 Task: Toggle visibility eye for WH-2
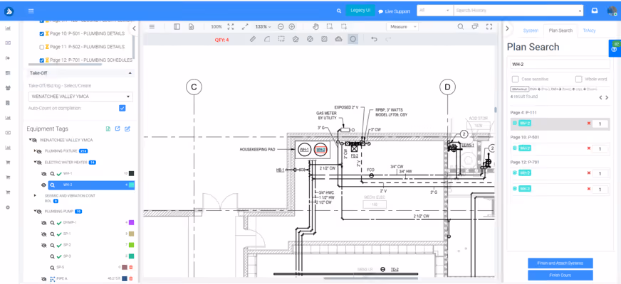pos(44,185)
